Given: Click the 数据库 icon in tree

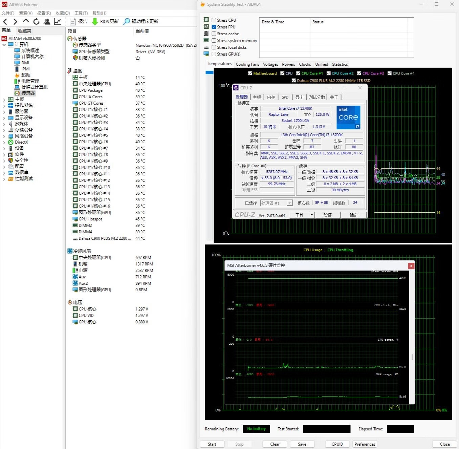Looking at the screenshot, I should (10, 172).
